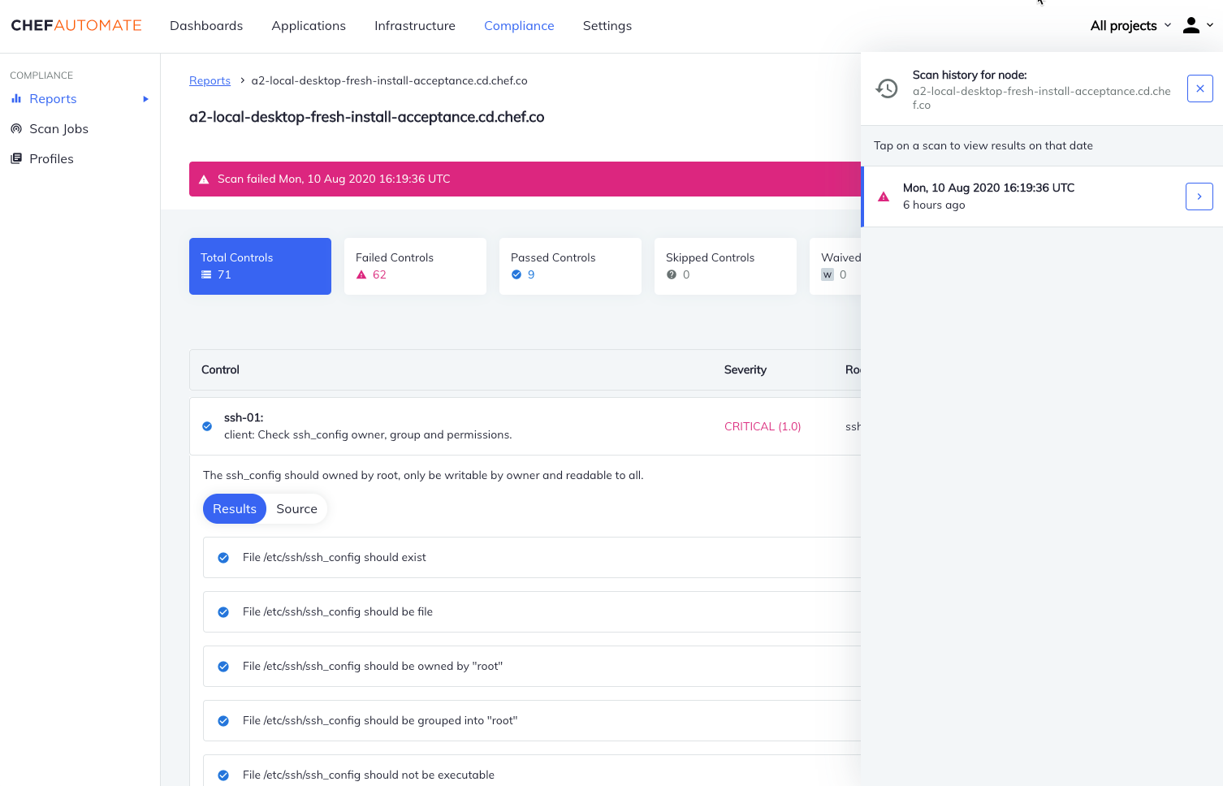
Task: Filter by Skipped Controls card
Action: point(725,266)
